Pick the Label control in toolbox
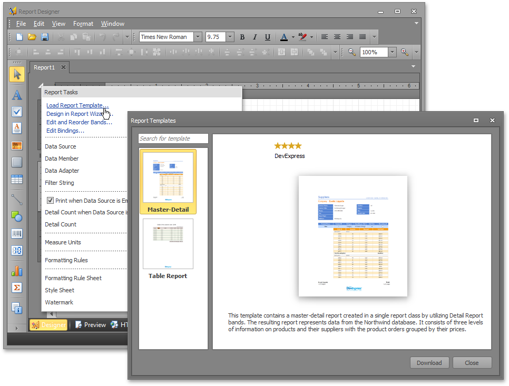The height and width of the screenshot is (386, 509). (17, 95)
